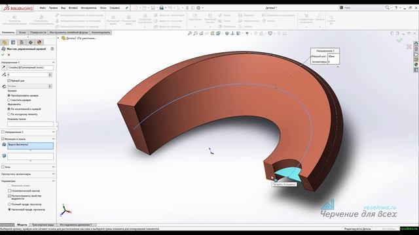Viewport: 419px width, 235px height.
Task: Open the Файл menu
Action: (43, 8)
